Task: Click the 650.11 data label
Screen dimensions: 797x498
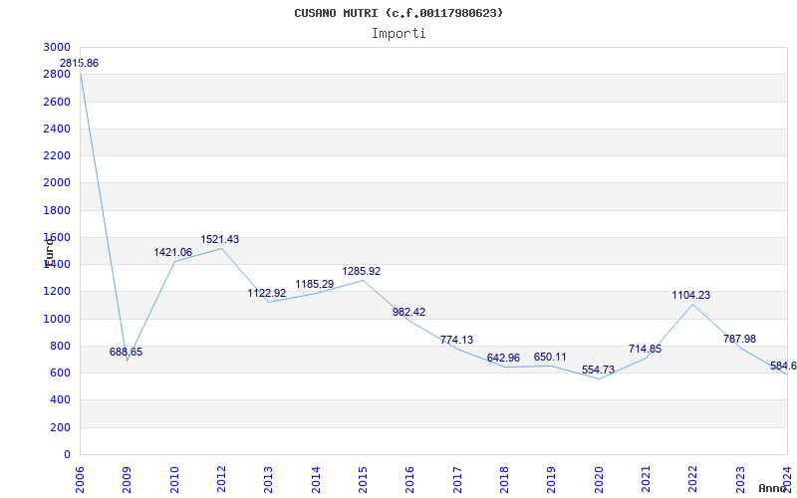Action: point(550,357)
